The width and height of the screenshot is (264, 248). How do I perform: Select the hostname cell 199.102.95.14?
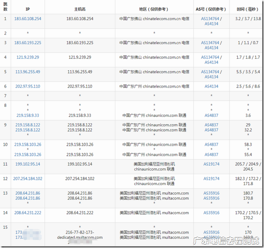(x=80, y=164)
